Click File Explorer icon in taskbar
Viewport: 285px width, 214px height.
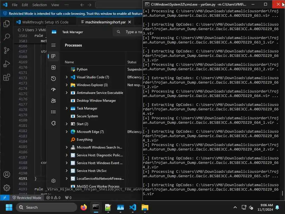[145, 207]
